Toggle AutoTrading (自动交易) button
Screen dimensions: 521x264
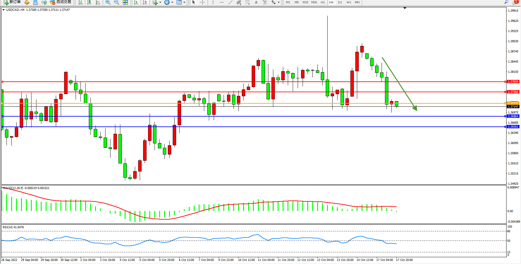pyautogui.click(x=61, y=2)
